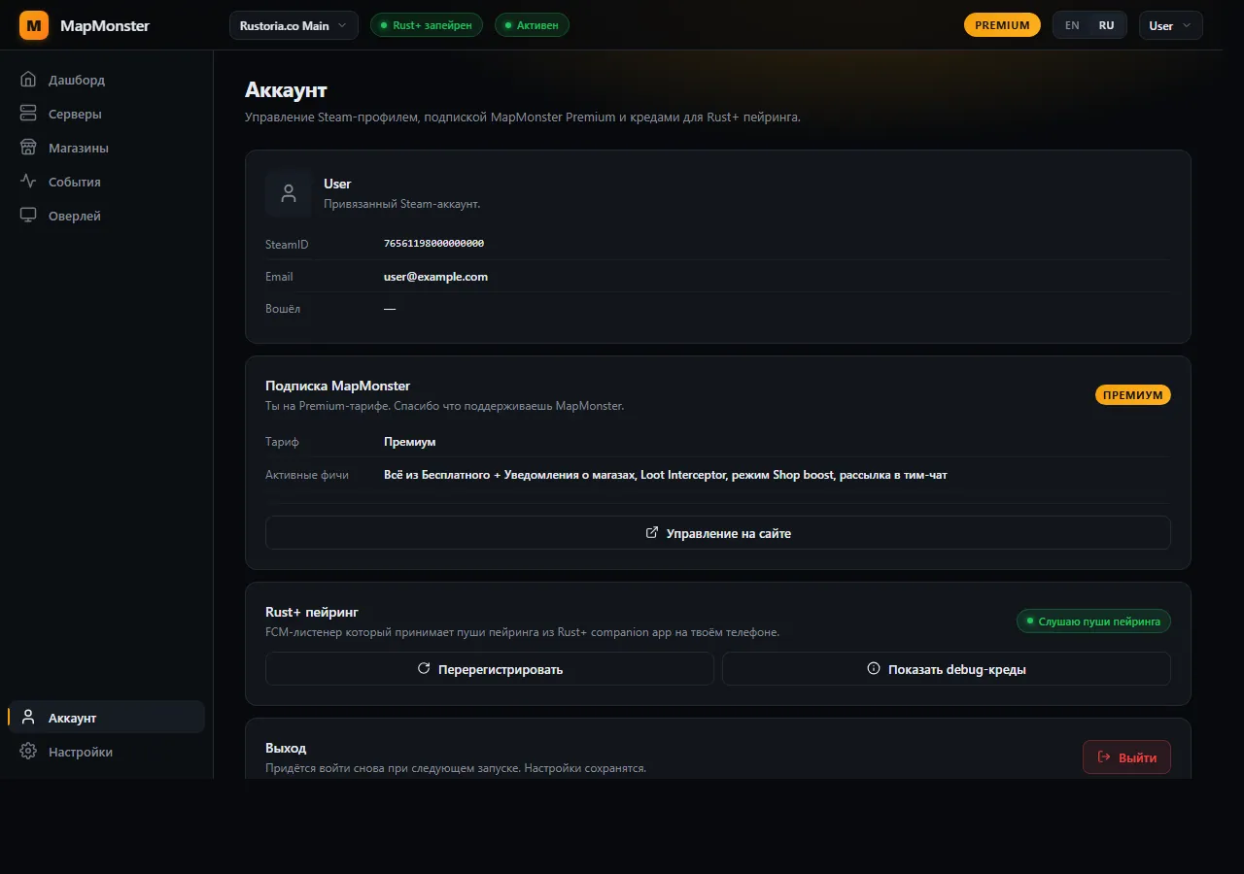Go to the Серверы section
1244x874 pixels.
[106, 114]
